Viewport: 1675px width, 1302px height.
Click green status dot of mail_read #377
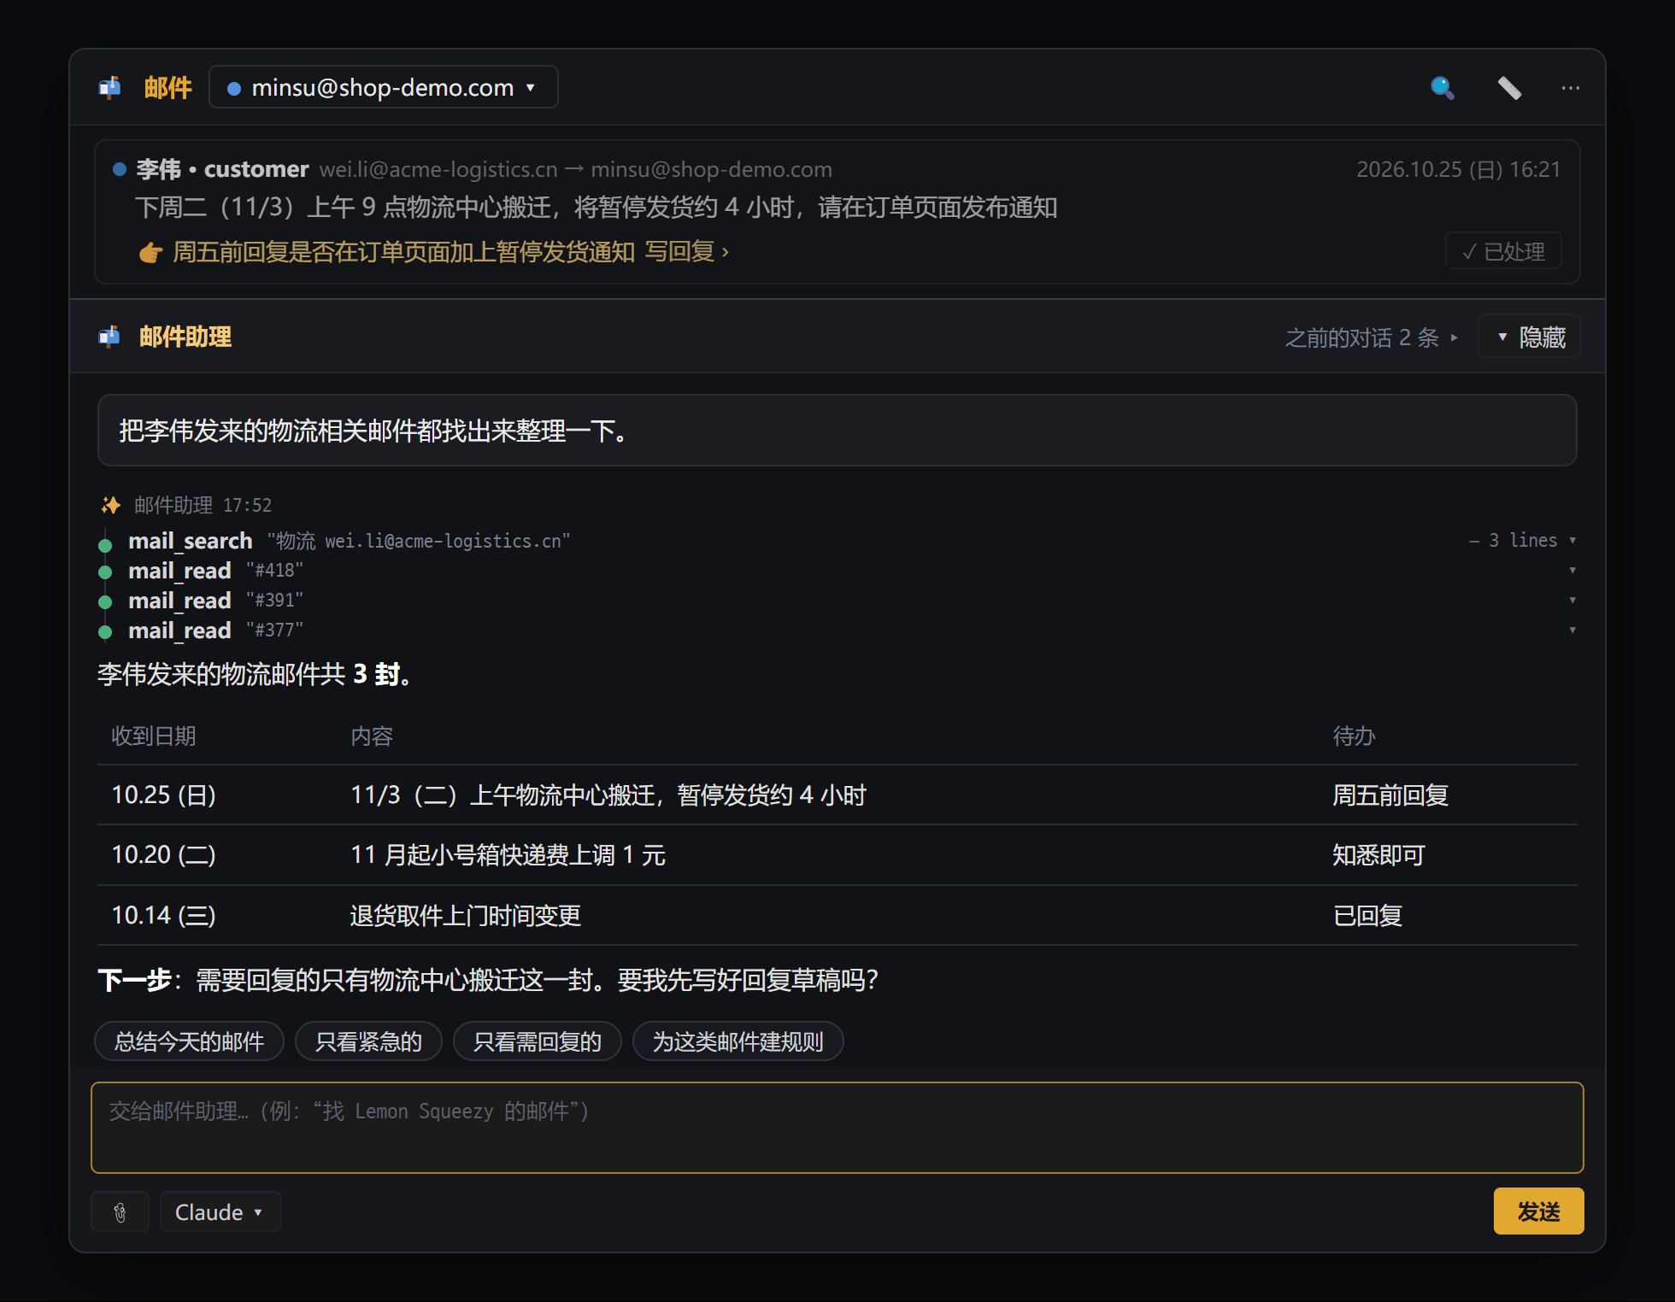[105, 632]
